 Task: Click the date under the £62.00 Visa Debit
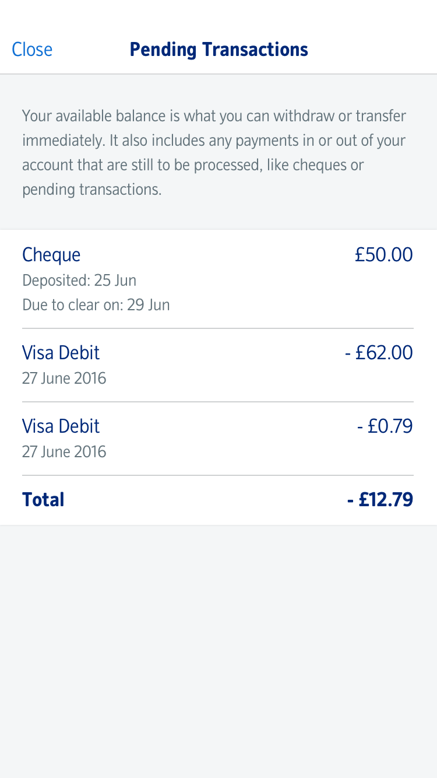pos(64,378)
